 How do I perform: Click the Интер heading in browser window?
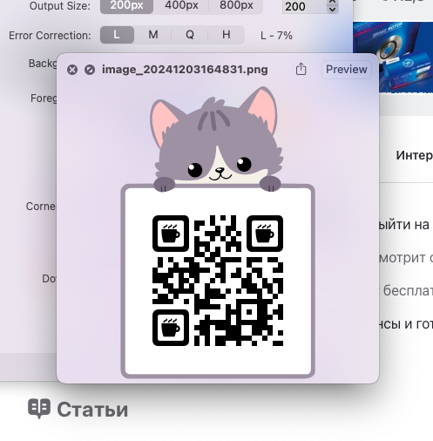coord(415,155)
